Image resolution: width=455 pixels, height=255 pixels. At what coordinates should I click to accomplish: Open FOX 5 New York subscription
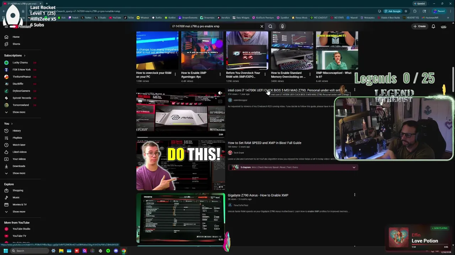21,70
